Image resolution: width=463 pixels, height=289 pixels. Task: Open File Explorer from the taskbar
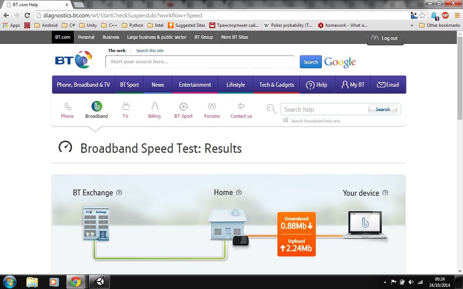click(x=32, y=282)
